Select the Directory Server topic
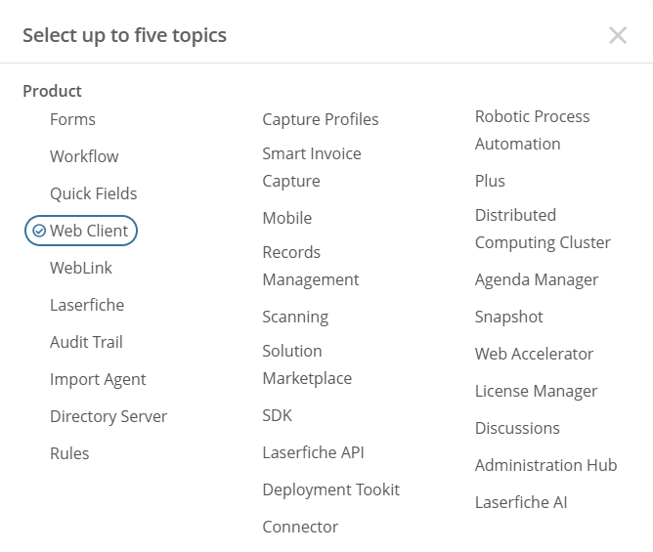 pyautogui.click(x=109, y=416)
